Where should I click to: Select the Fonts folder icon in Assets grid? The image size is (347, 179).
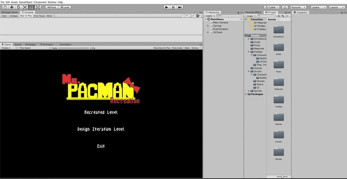pyautogui.click(x=279, y=64)
